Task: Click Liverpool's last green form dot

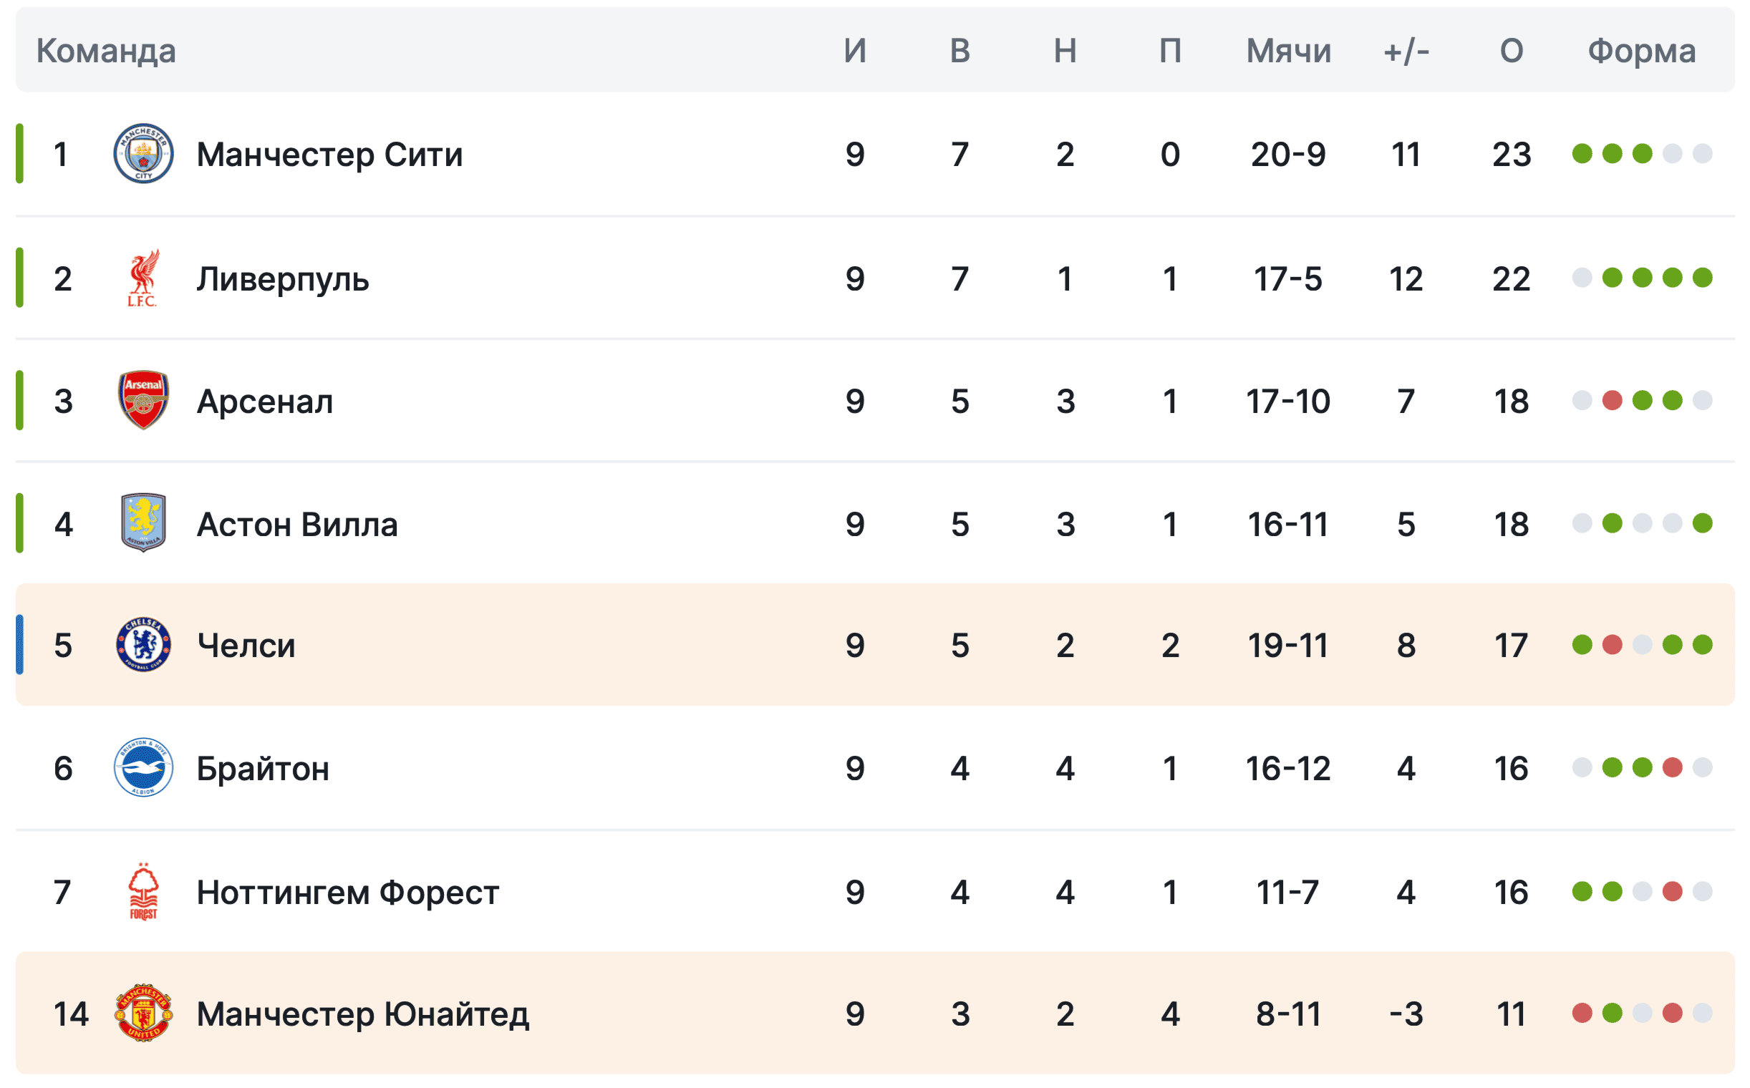Action: [x=1702, y=278]
